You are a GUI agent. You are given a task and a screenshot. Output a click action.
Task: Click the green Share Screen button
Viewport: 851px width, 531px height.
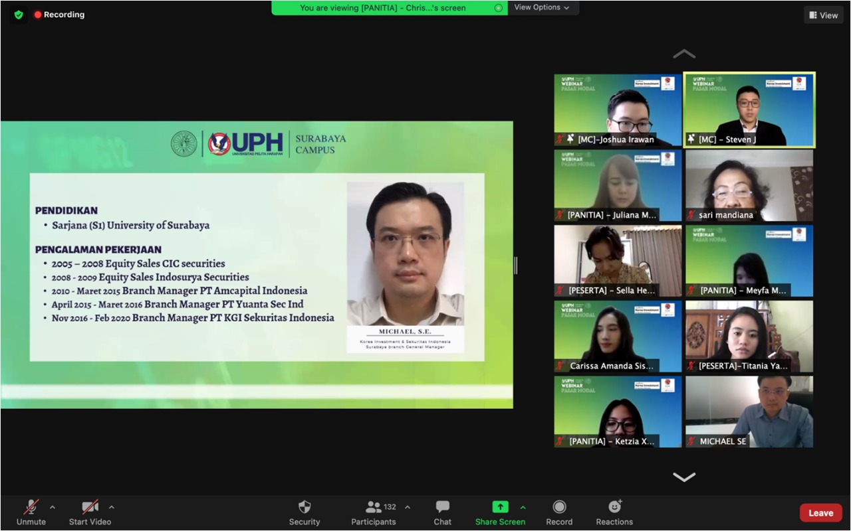(x=500, y=512)
